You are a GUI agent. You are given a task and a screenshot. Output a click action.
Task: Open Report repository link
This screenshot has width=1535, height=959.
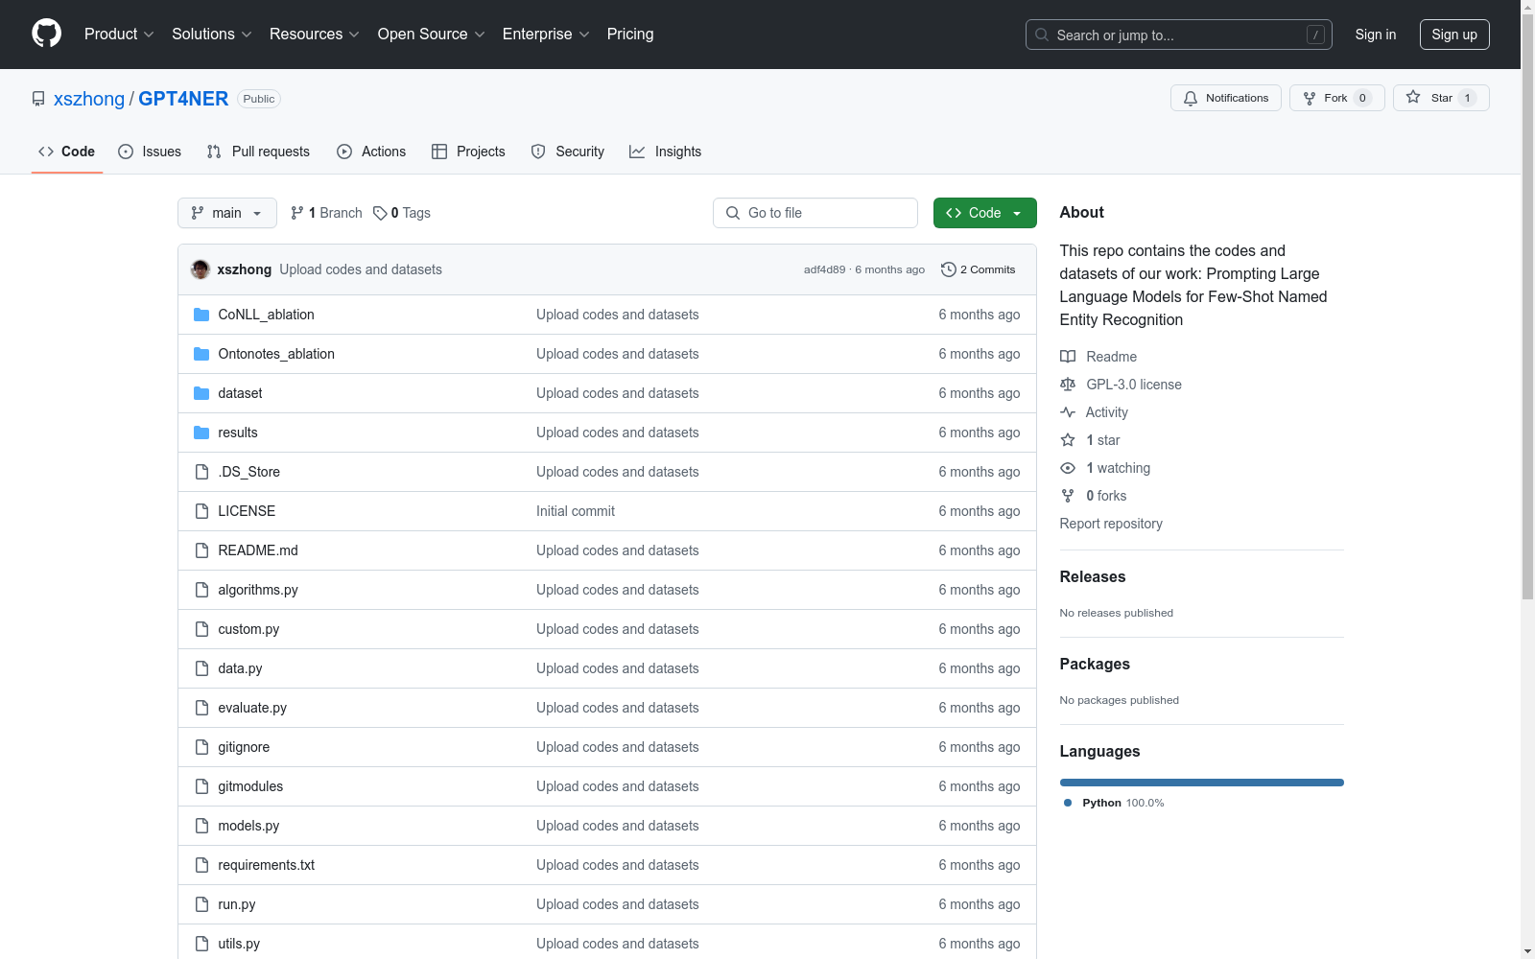click(x=1111, y=524)
